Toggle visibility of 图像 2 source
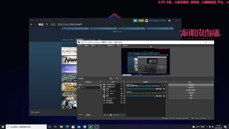The height and width of the screenshot is (129, 229). (x=121, y=89)
